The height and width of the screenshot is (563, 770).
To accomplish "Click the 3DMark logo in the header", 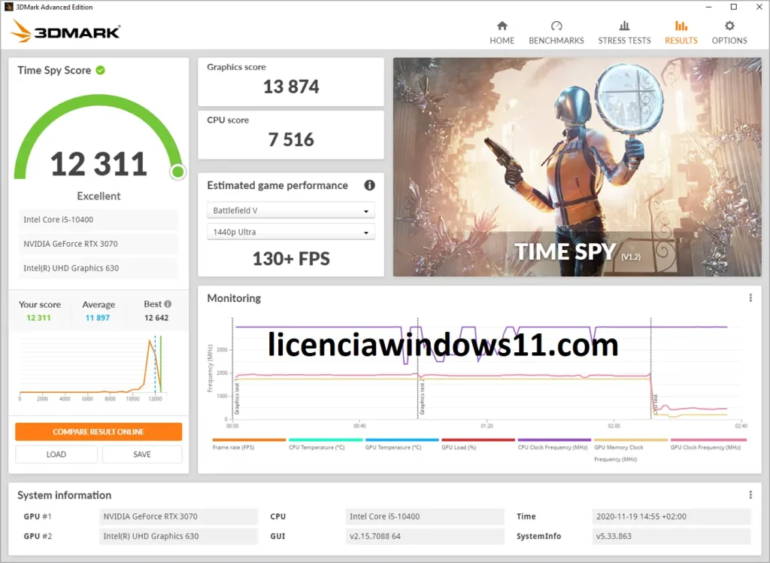I will tap(65, 31).
